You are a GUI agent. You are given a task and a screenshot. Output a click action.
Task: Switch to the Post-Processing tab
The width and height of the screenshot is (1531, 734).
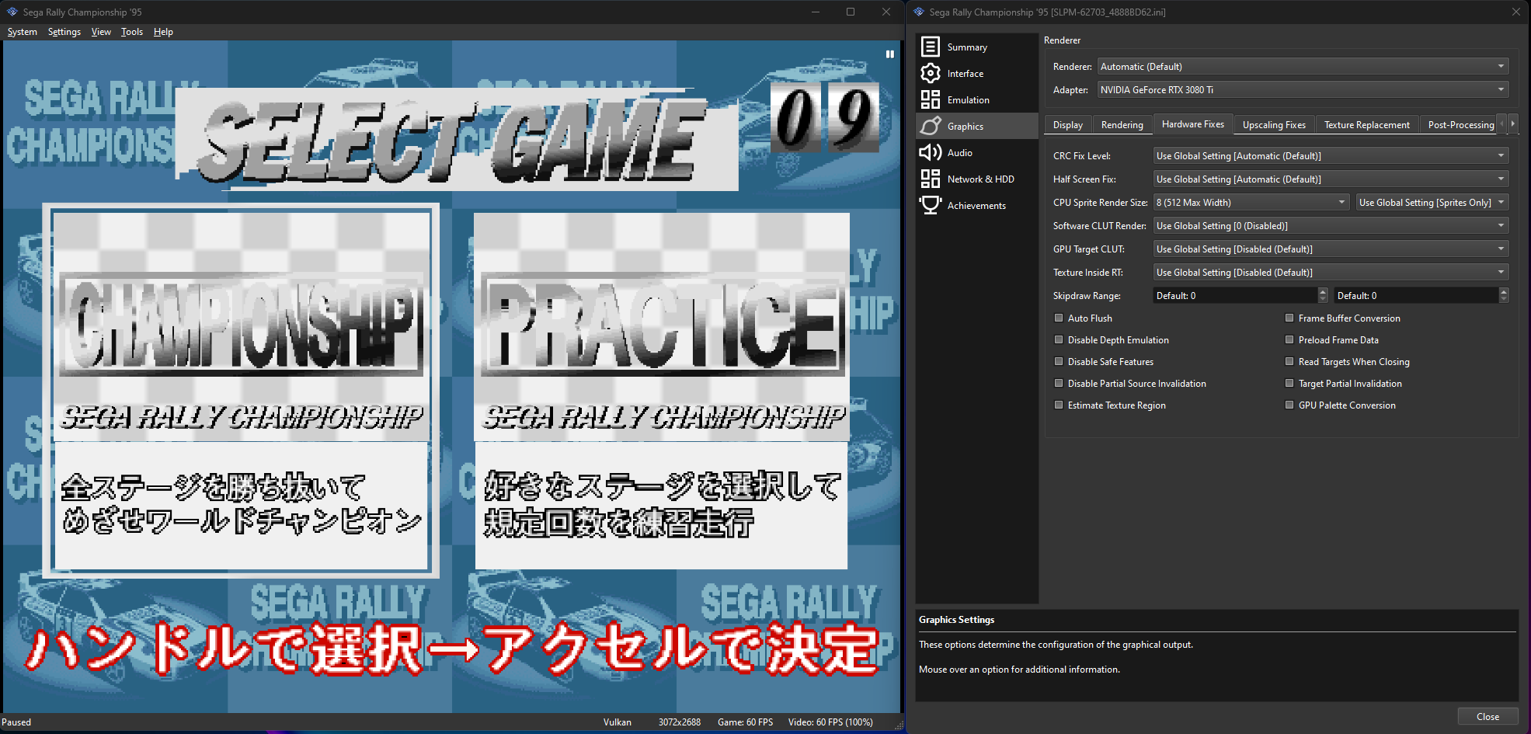[1460, 125]
